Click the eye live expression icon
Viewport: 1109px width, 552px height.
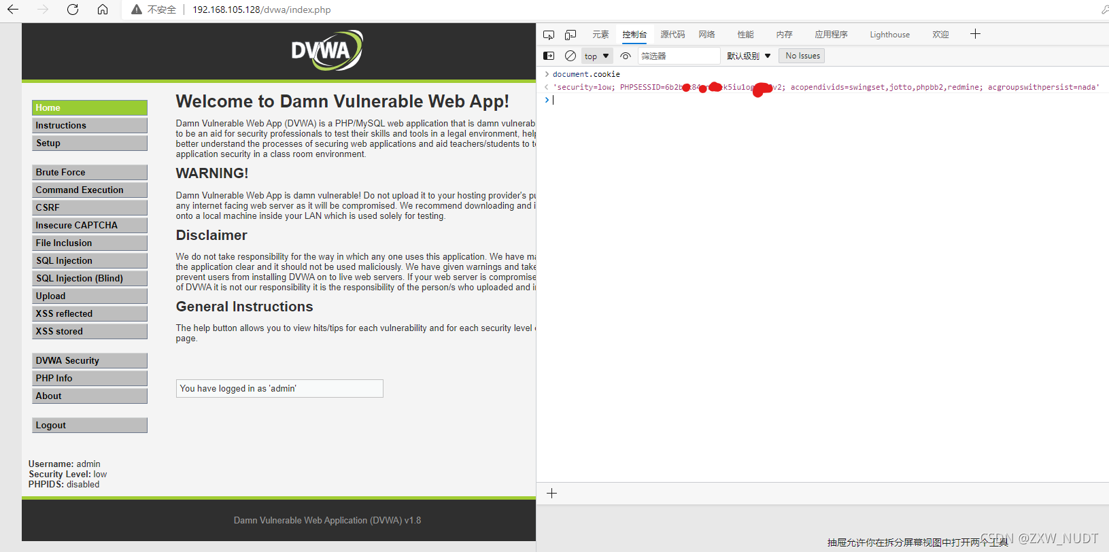[626, 56]
